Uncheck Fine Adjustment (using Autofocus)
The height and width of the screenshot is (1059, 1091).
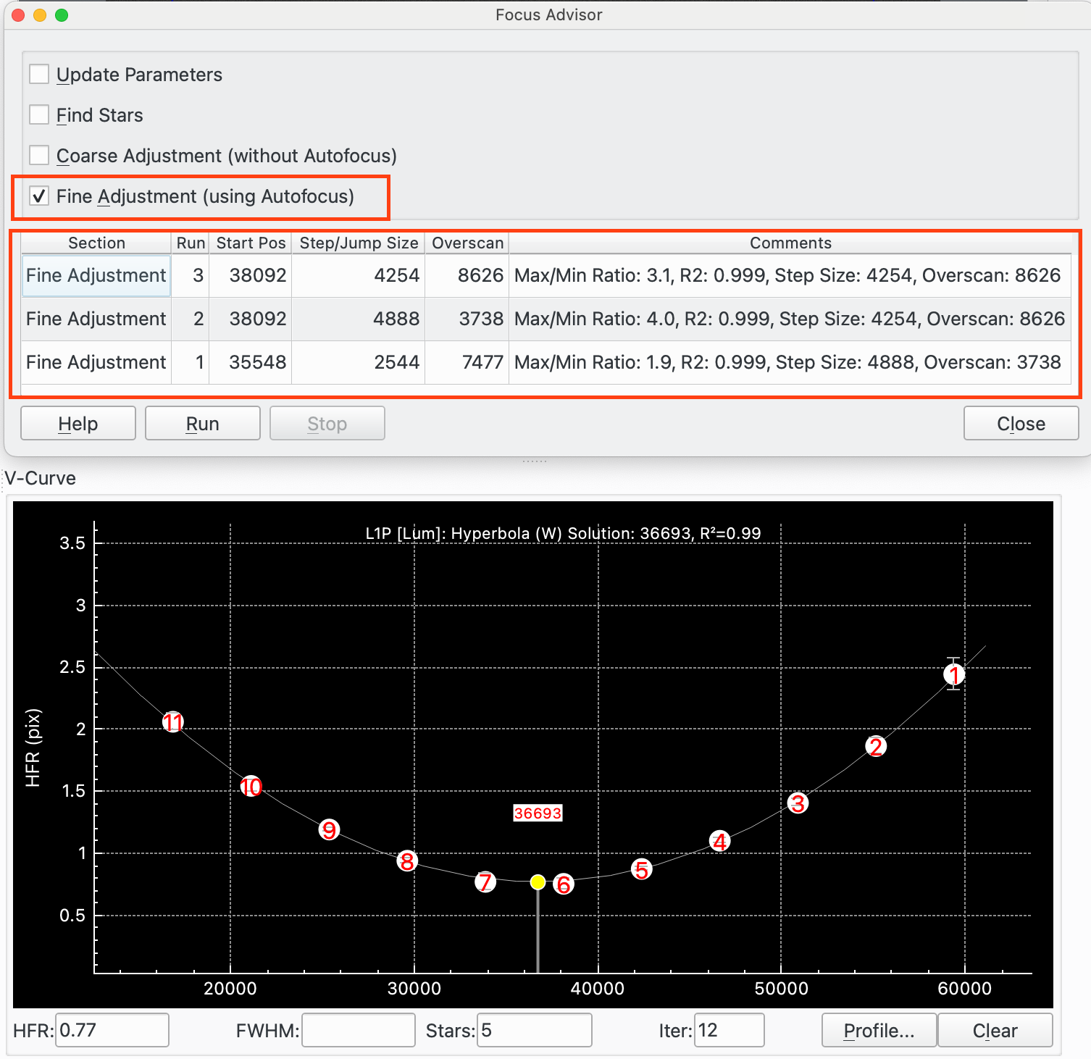coord(39,196)
